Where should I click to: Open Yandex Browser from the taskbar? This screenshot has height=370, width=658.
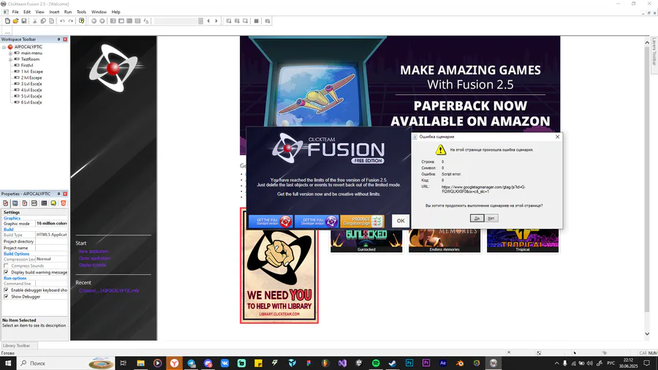click(x=174, y=363)
